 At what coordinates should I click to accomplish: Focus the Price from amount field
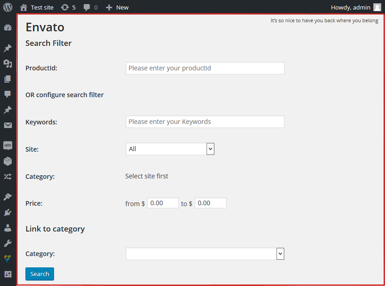pyautogui.click(x=163, y=203)
